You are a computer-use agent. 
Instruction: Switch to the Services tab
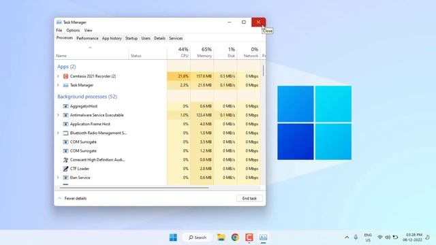point(176,38)
